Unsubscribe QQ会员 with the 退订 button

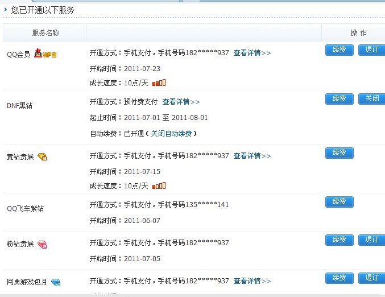(371, 50)
